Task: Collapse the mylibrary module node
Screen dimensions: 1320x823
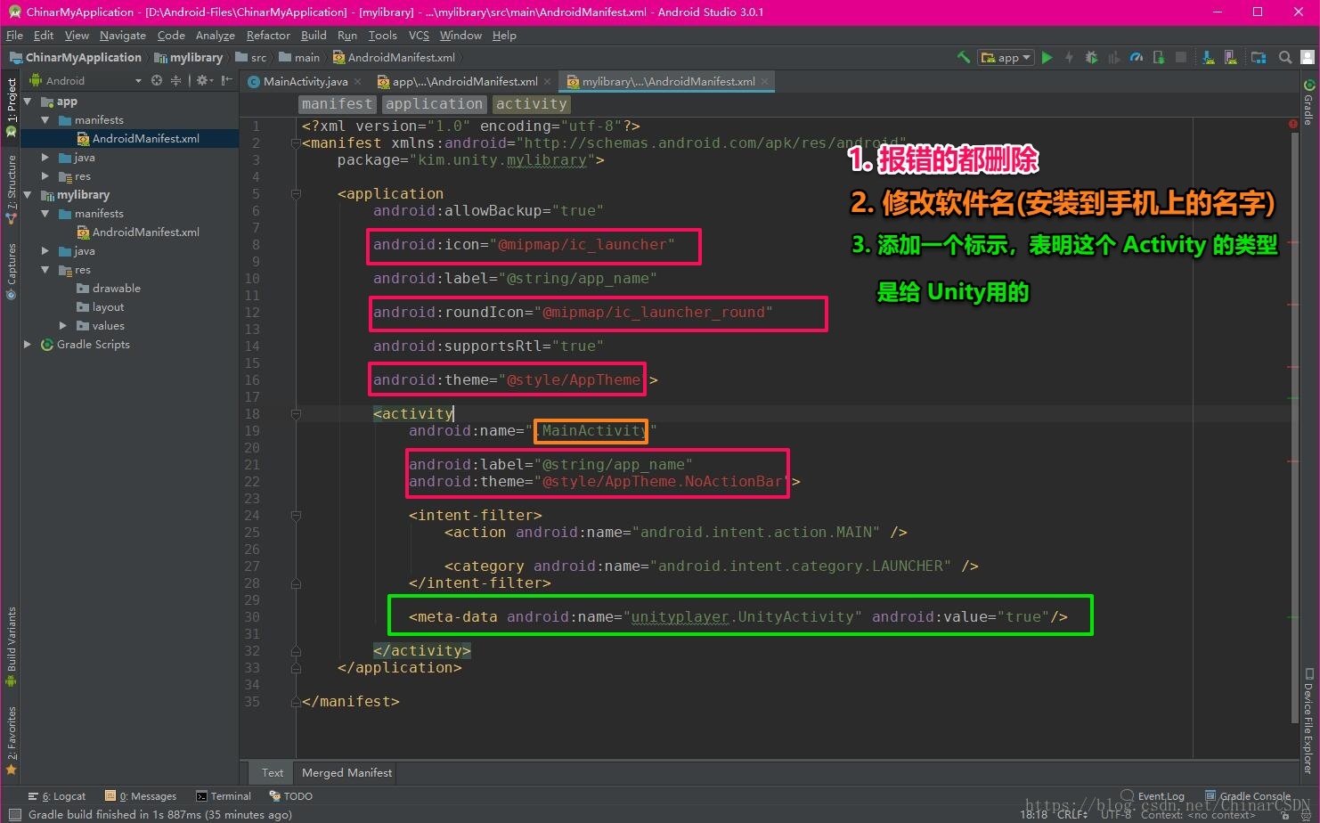Action: tap(28, 195)
